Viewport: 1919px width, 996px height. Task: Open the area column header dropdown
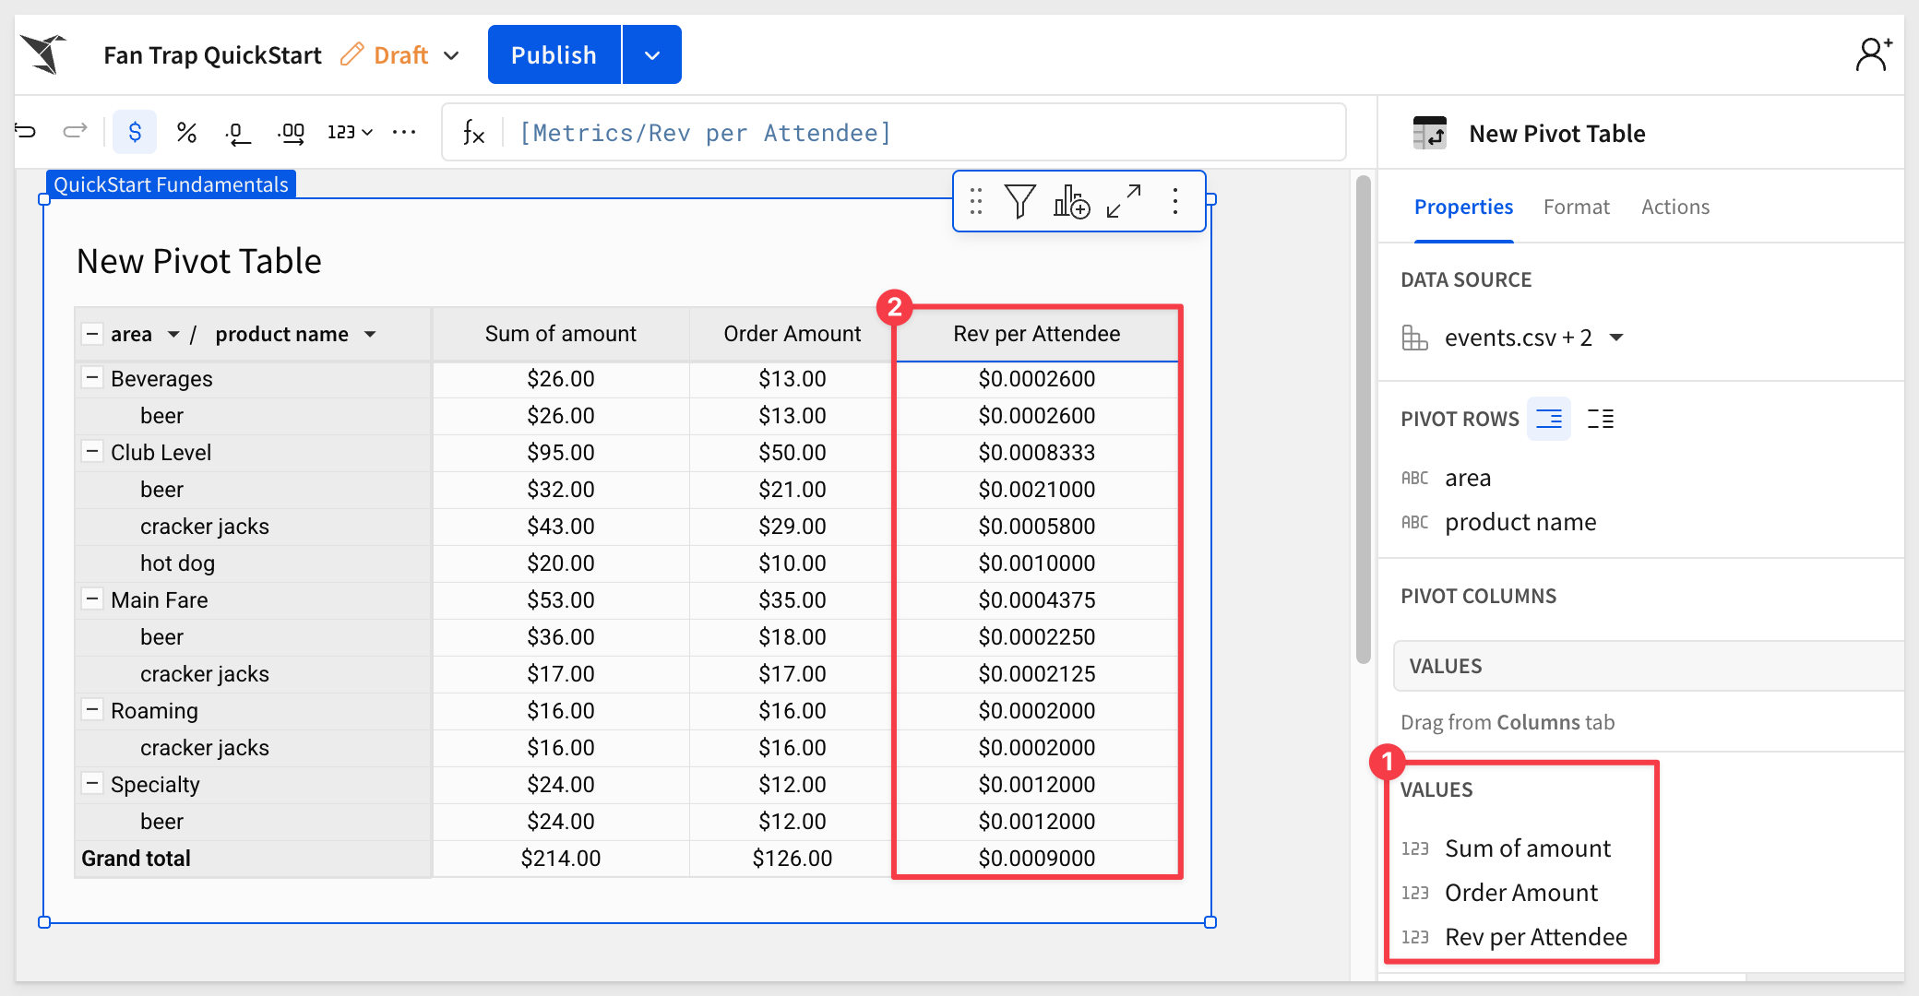(173, 334)
